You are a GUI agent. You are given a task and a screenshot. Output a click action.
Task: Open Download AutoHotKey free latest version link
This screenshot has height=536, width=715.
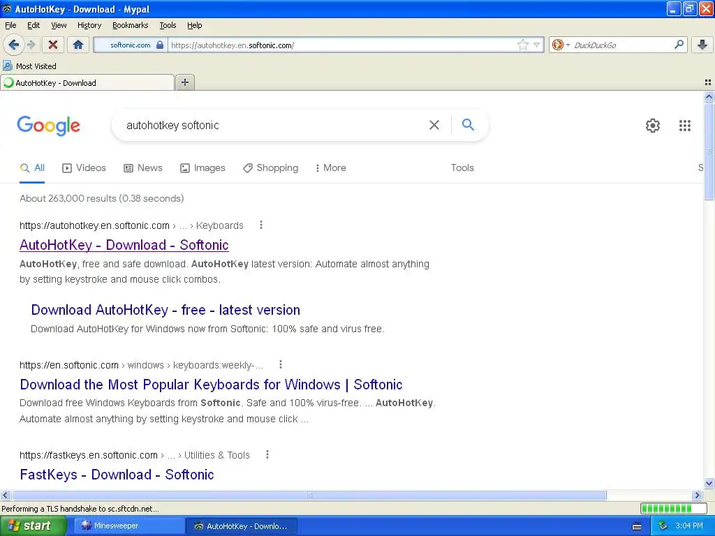click(165, 310)
